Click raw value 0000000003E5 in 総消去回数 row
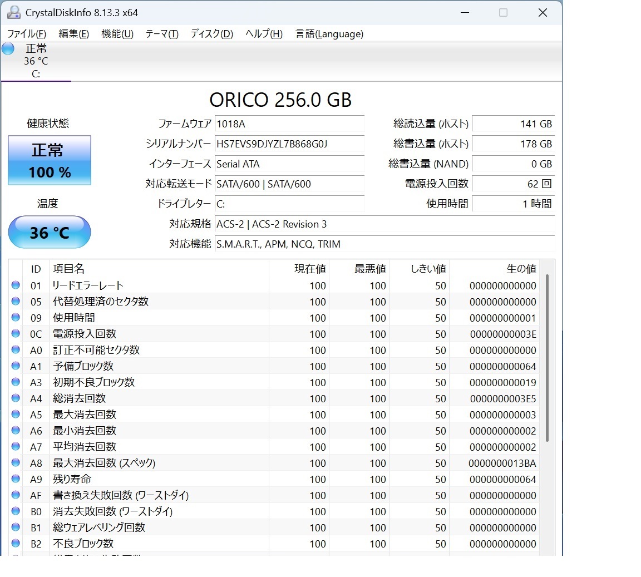 coord(503,399)
